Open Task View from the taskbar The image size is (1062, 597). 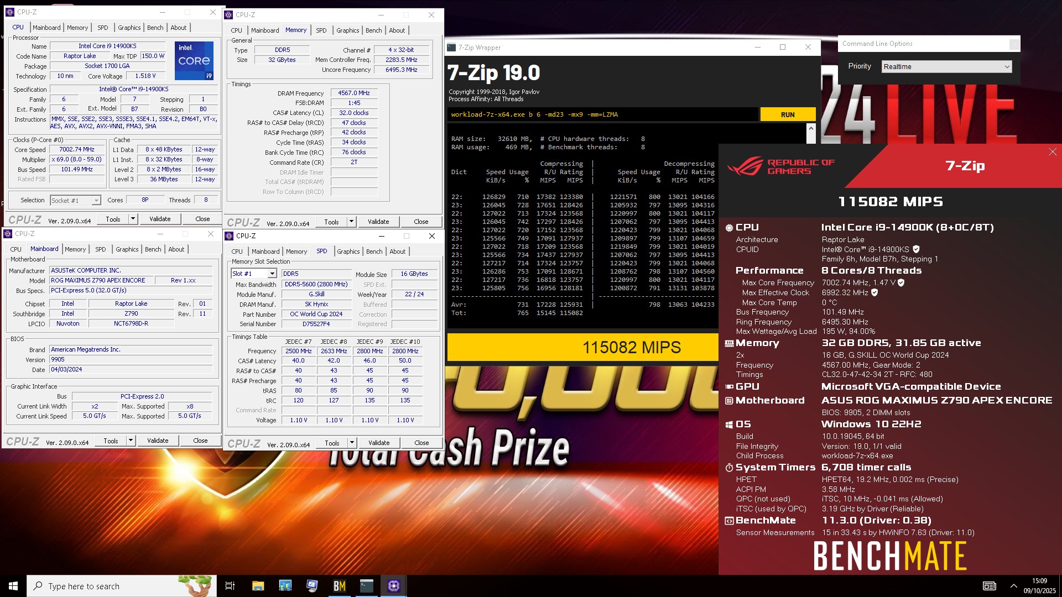coord(230,586)
